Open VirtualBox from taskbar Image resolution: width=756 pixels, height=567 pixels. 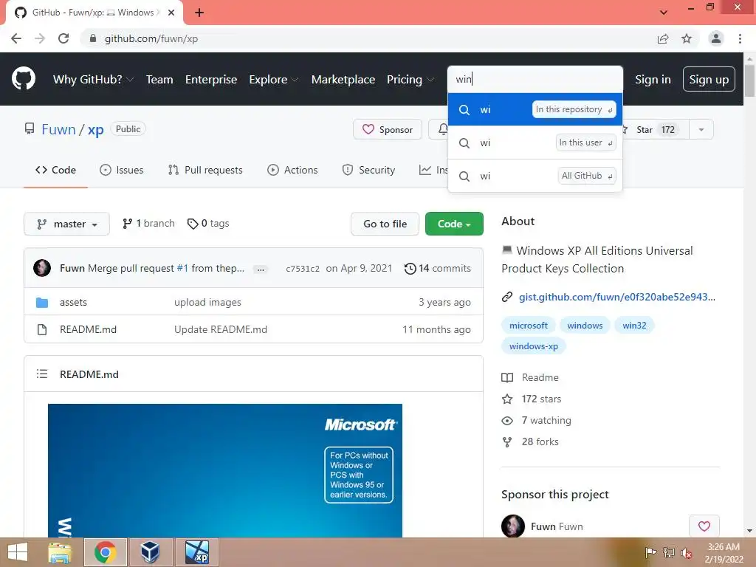tap(150, 552)
